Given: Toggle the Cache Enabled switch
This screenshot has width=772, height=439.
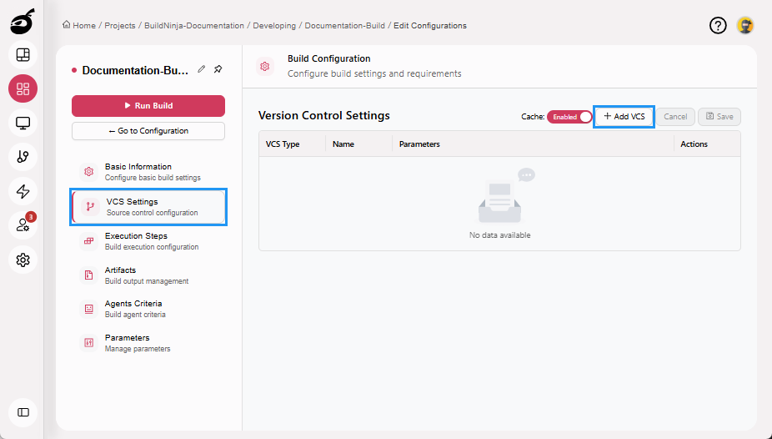Looking at the screenshot, I should click(x=569, y=117).
